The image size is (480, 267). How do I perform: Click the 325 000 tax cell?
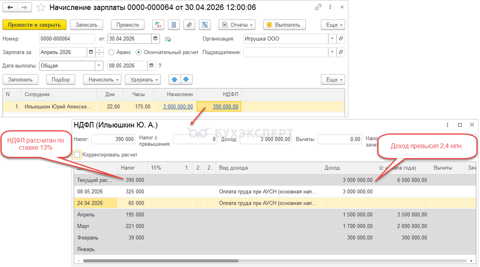click(x=132, y=192)
